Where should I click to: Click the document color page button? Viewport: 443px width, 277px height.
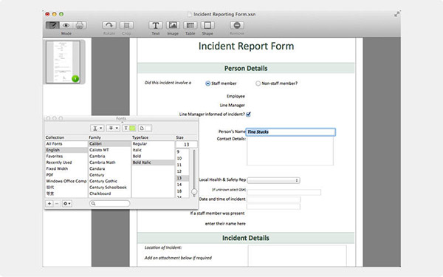point(142,129)
